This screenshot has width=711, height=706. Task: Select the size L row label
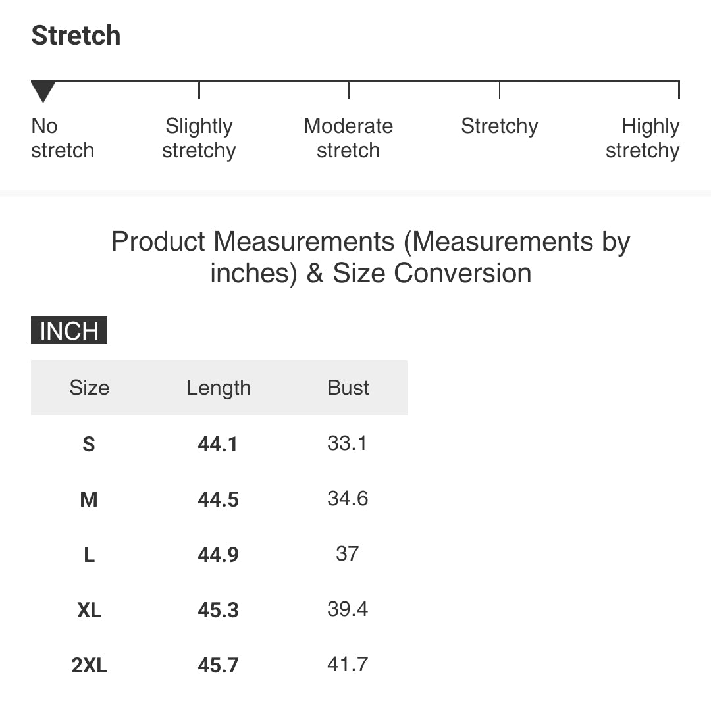[x=90, y=555]
